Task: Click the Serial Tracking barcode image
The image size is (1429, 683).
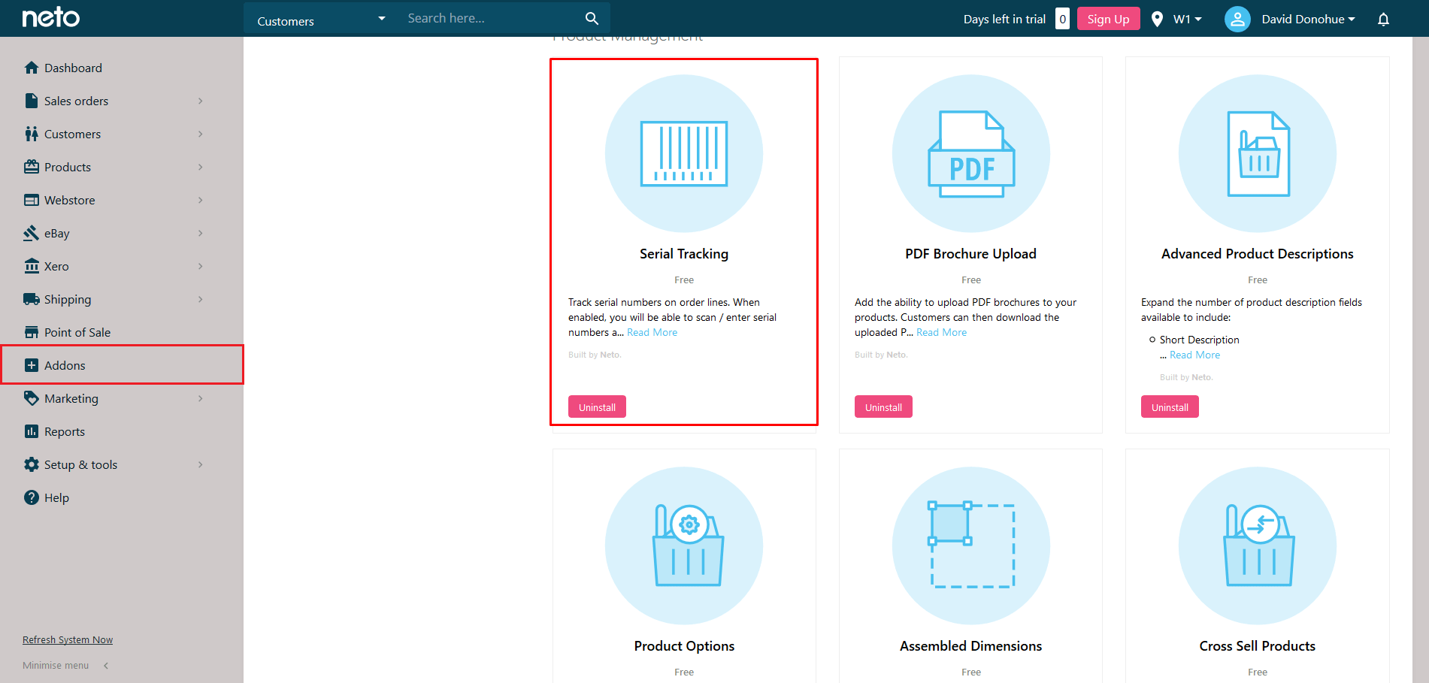Action: tap(684, 153)
